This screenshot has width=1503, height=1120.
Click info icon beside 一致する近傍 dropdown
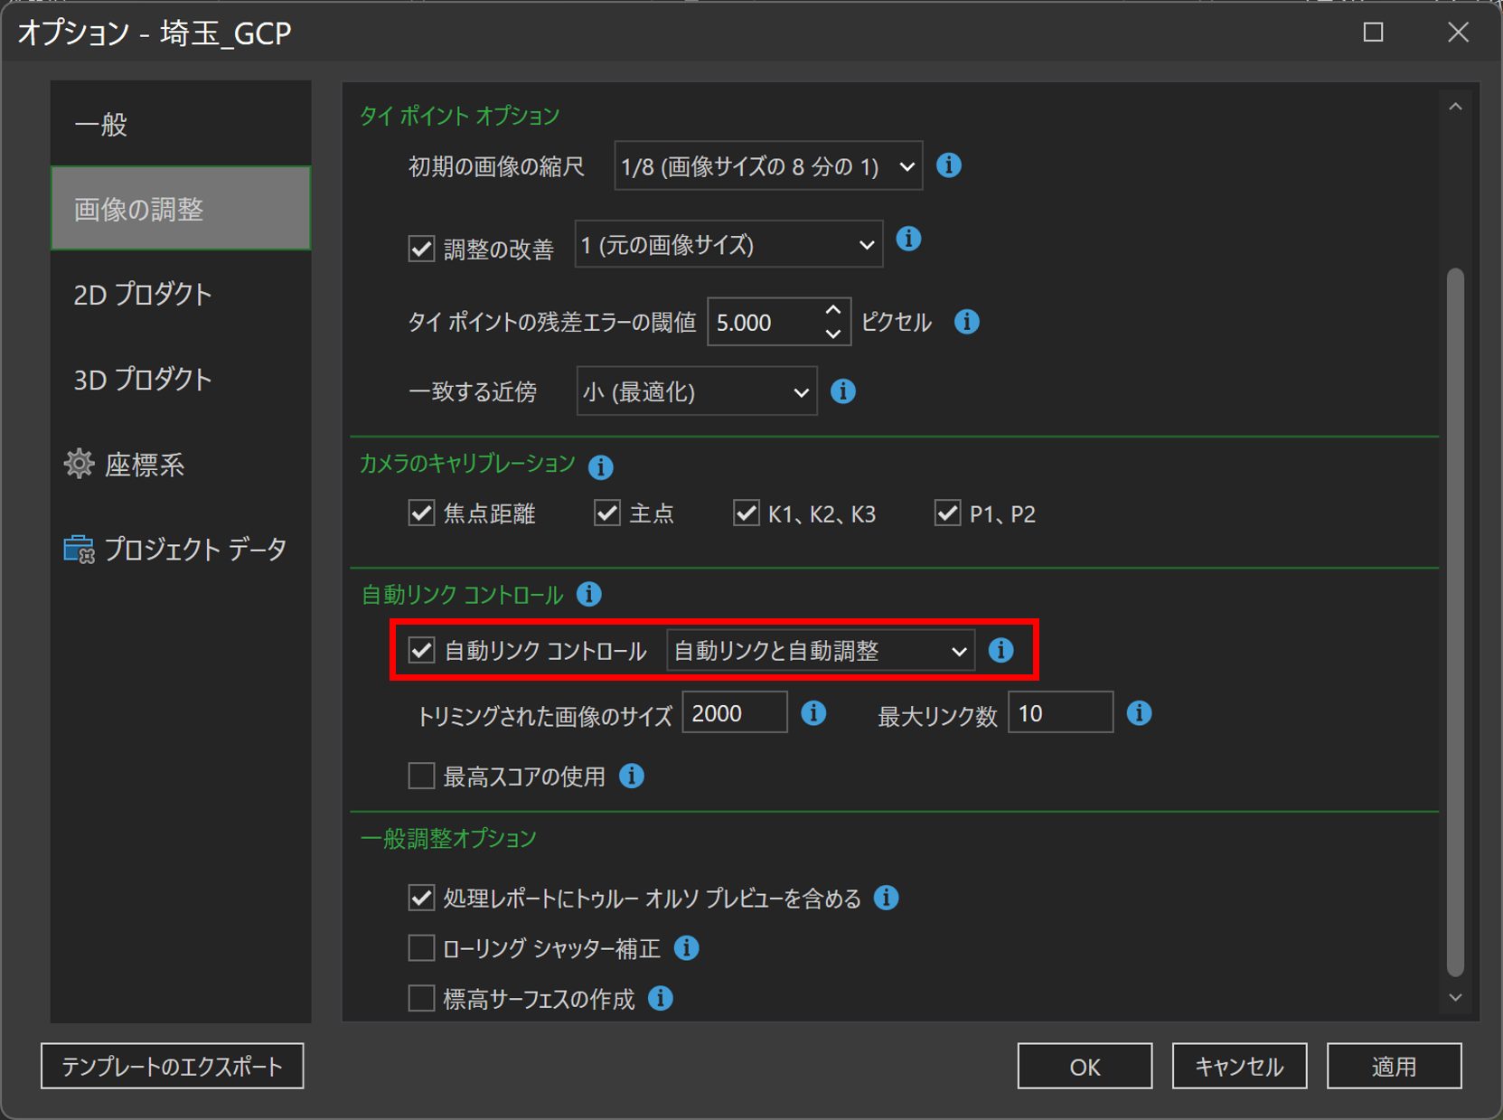coord(842,391)
